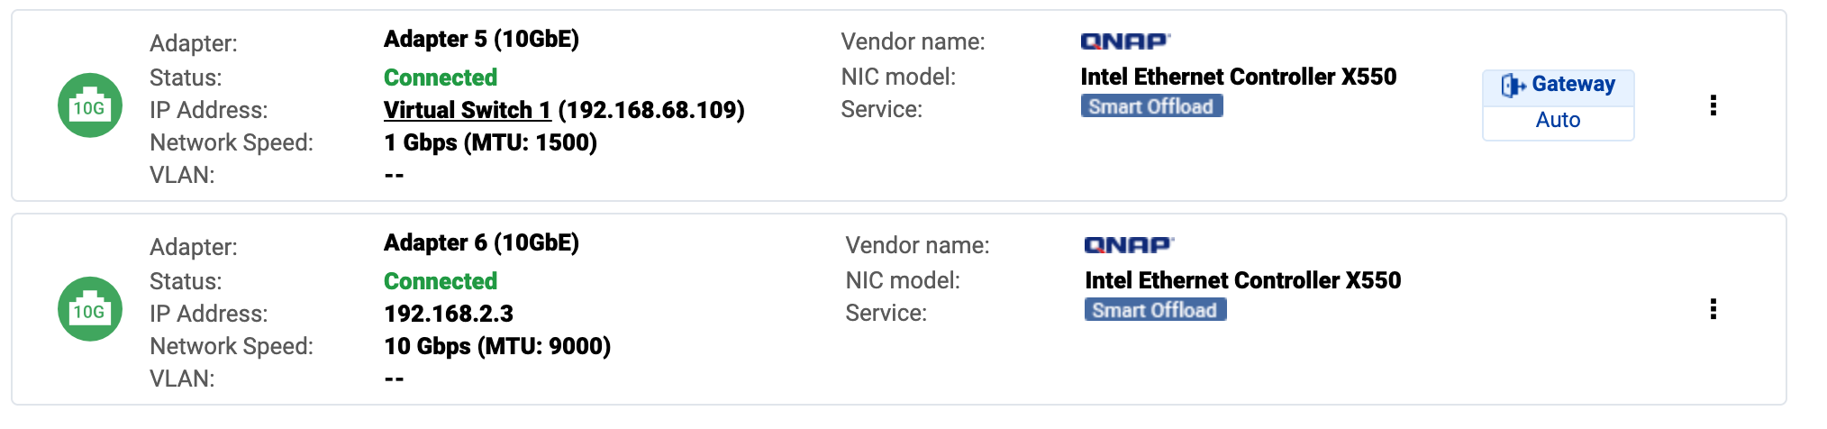Click the Adapter 6 10G port icon
1827x429 pixels.
(89, 309)
